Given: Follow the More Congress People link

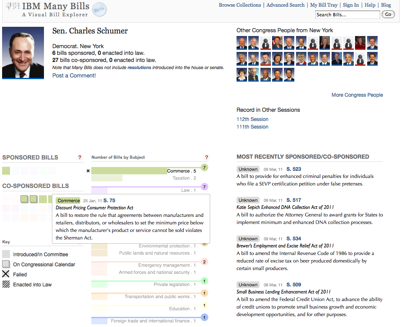Looking at the screenshot, I should [x=357, y=95].
